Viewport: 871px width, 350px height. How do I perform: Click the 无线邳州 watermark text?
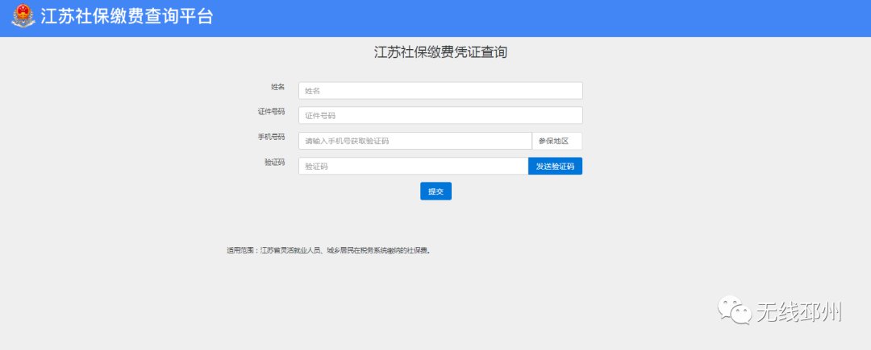798,311
